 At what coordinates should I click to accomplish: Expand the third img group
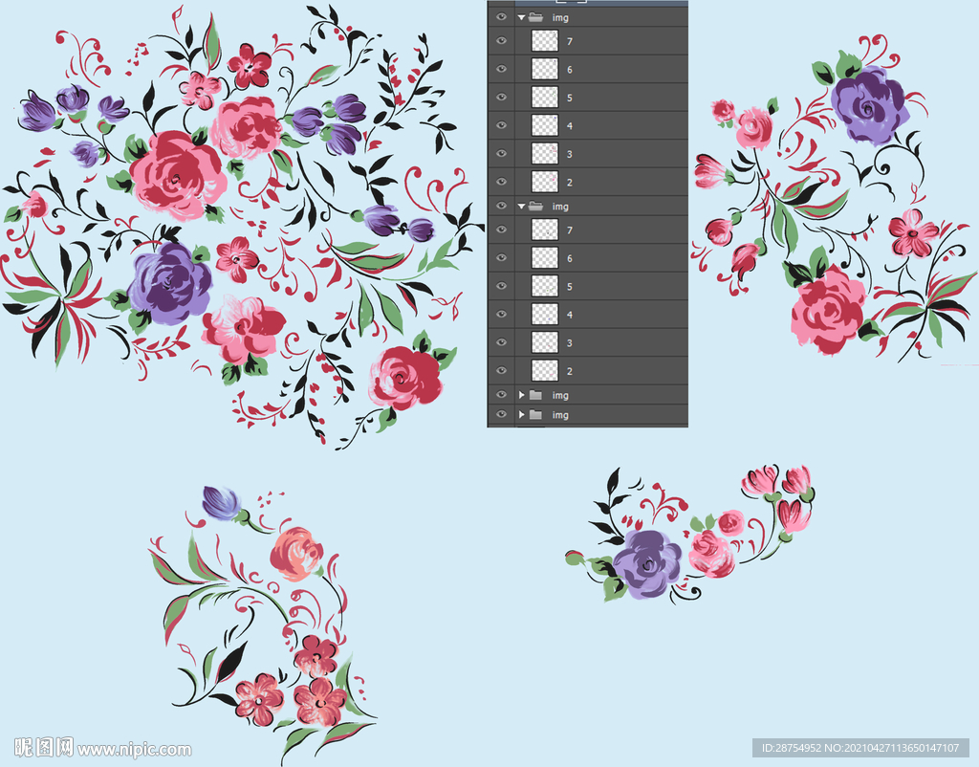(521, 395)
